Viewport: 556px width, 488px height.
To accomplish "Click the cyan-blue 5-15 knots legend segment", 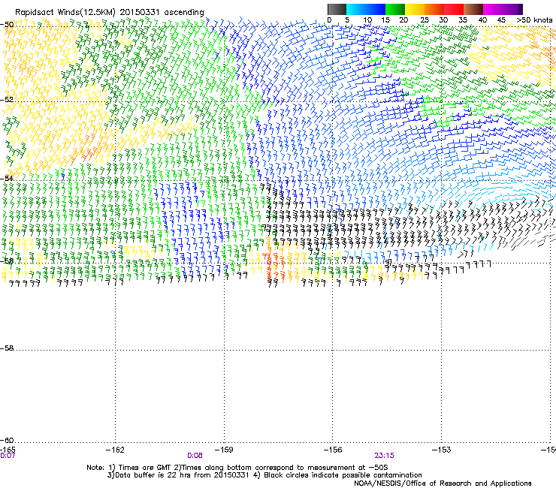I will click(366, 9).
